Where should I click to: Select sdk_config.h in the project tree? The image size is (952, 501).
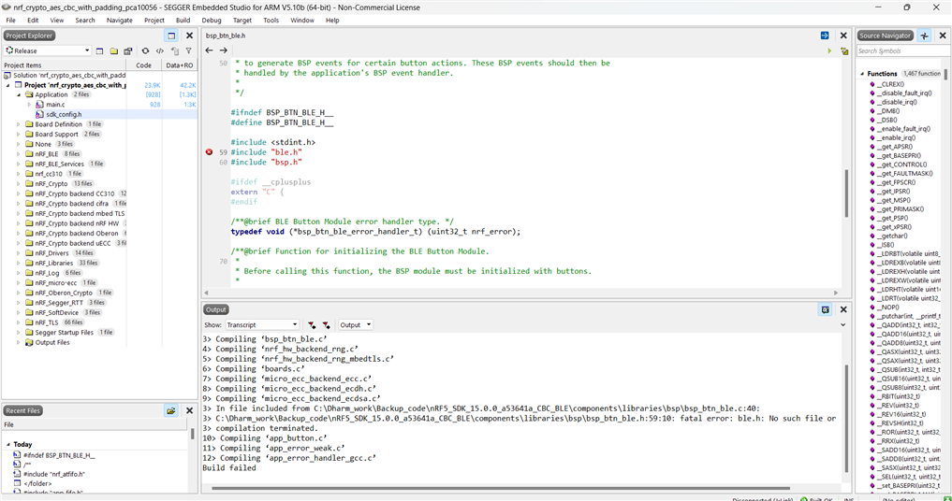[x=63, y=115]
